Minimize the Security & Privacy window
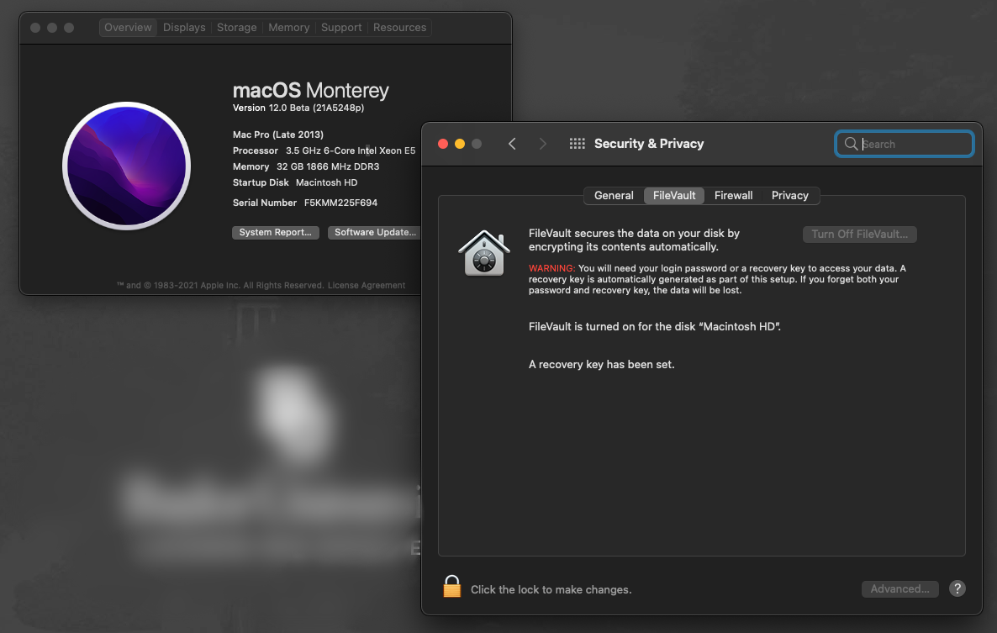Image resolution: width=997 pixels, height=633 pixels. [x=460, y=144]
